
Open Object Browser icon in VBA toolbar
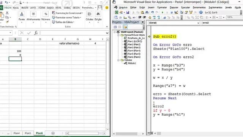[x=191, y=13]
